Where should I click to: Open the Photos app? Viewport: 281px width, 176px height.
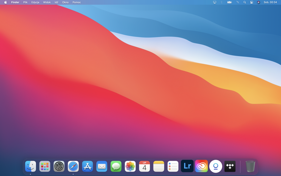tap(130, 166)
